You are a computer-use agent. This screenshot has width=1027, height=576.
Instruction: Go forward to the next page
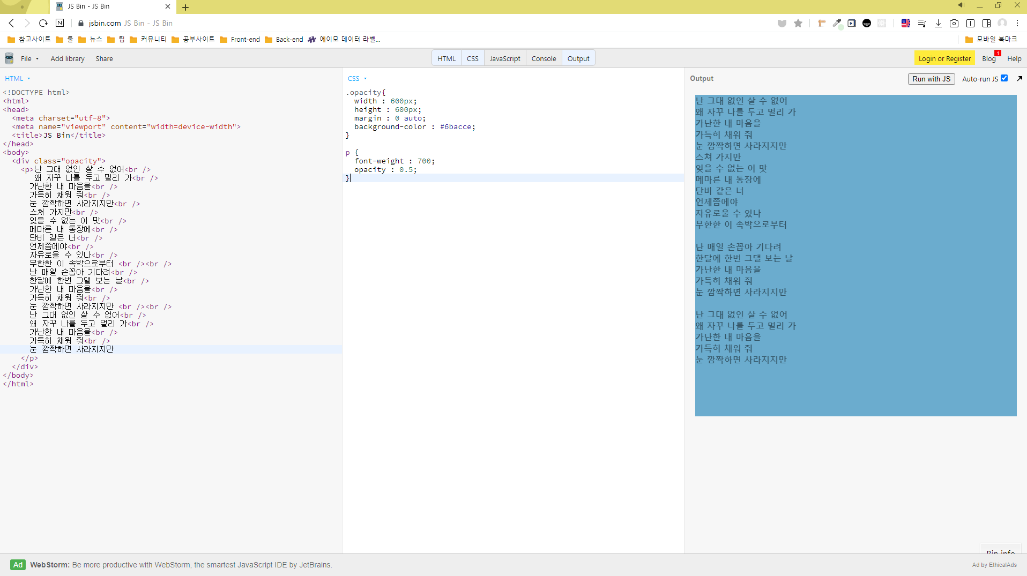tap(27, 23)
